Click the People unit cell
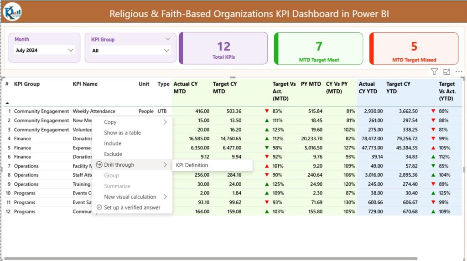The image size is (467, 261). pos(146,111)
